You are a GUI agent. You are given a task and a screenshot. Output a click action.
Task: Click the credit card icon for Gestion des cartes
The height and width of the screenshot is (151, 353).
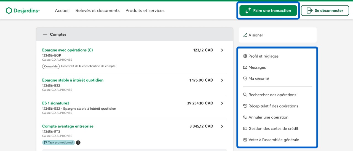pyautogui.click(x=245, y=129)
